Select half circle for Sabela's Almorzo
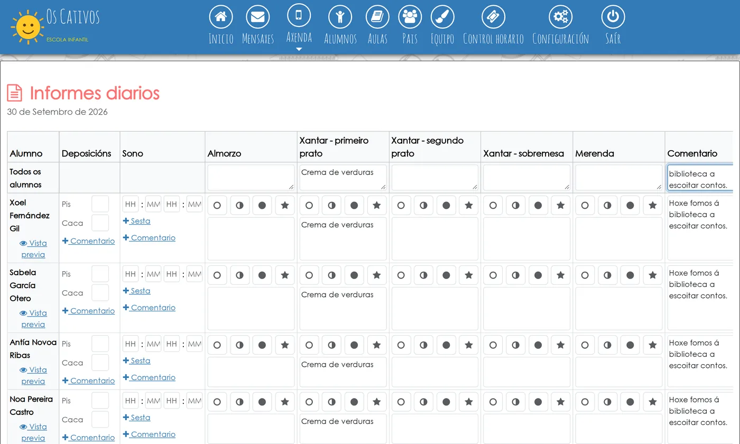 pos(239,275)
